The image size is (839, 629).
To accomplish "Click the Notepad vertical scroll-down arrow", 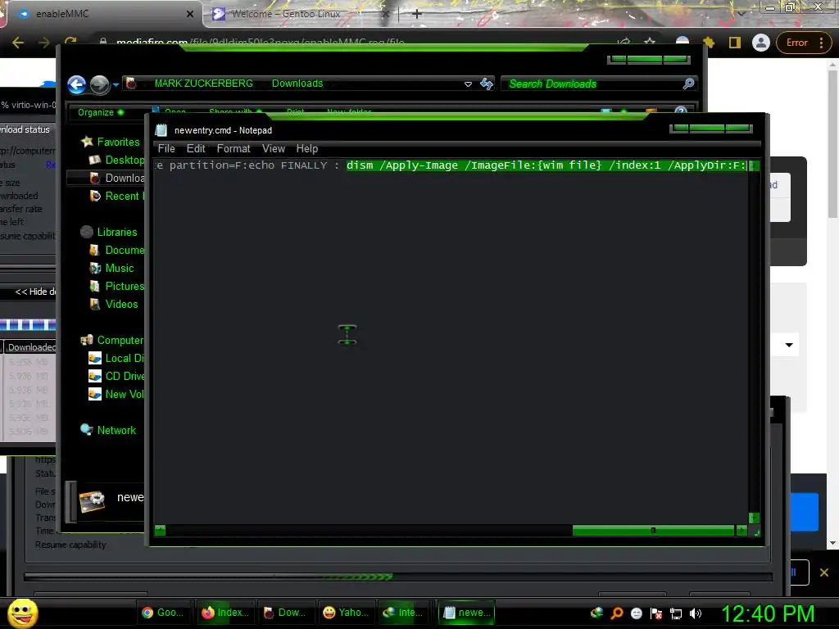I will pyautogui.click(x=754, y=518).
